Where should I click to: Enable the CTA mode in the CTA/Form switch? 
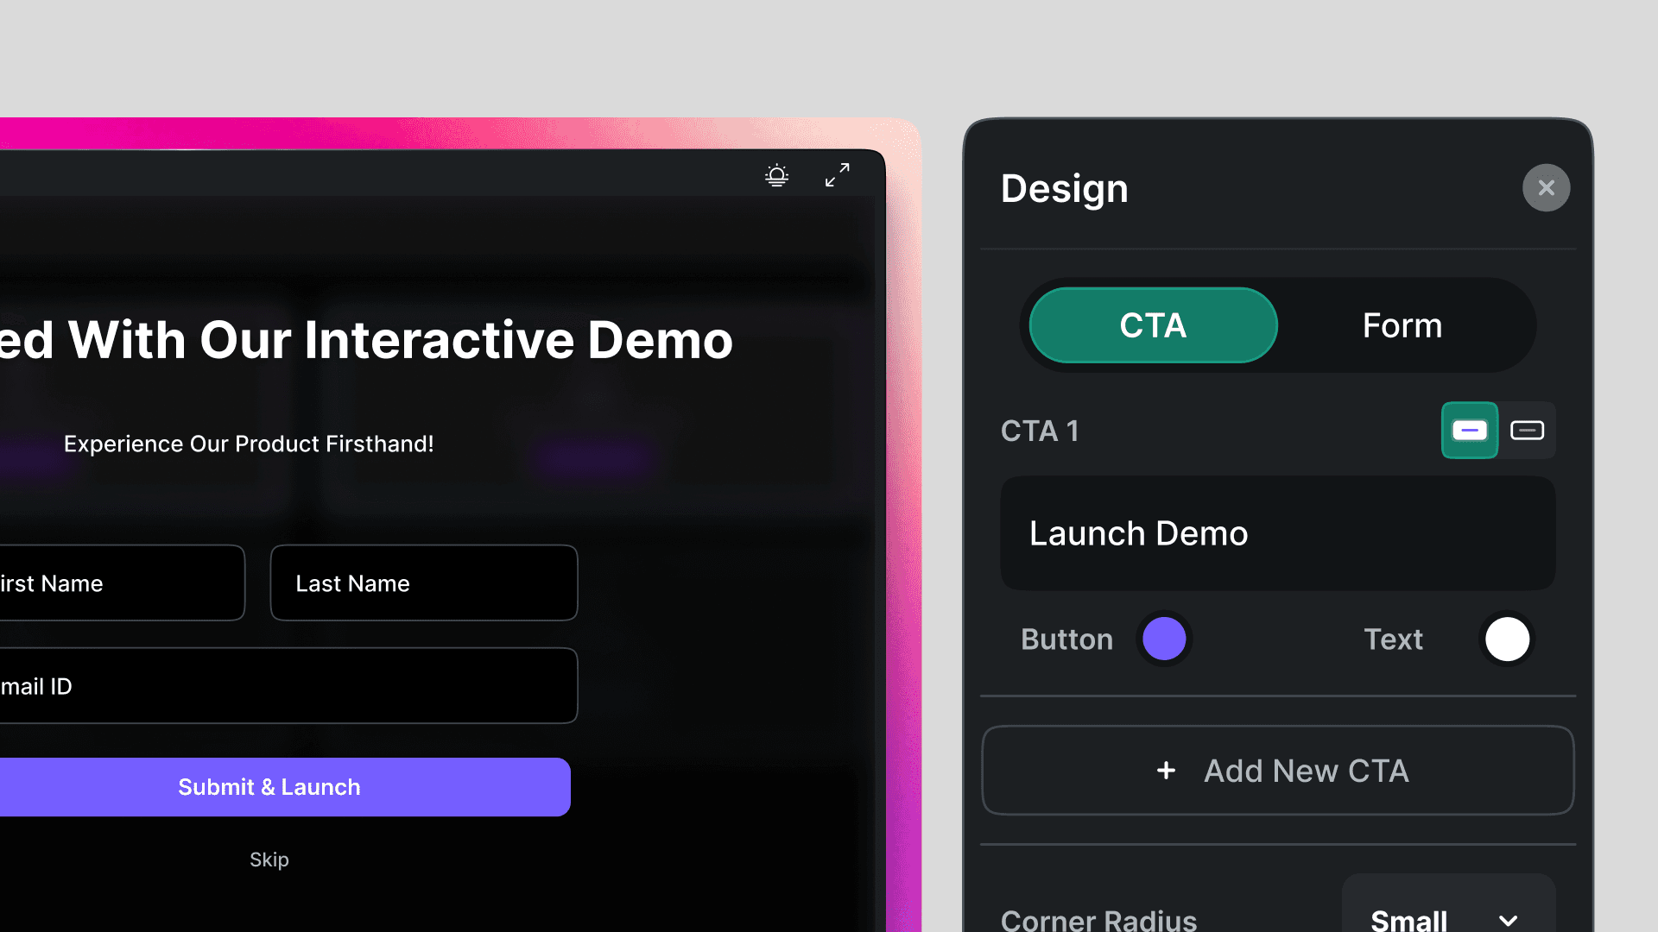pos(1153,325)
